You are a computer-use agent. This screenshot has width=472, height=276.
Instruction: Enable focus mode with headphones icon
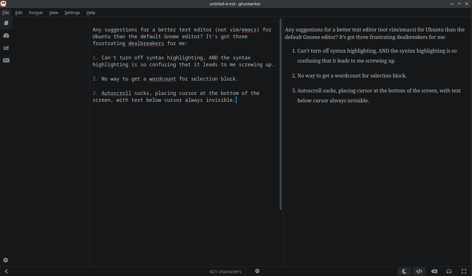coord(449,271)
